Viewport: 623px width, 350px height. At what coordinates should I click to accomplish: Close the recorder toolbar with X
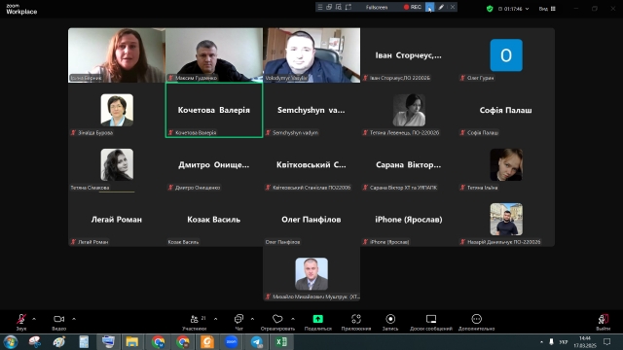(x=453, y=7)
